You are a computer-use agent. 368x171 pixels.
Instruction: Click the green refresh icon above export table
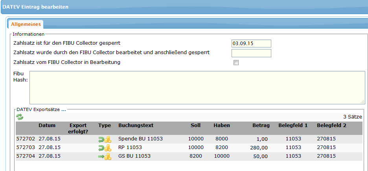(x=20, y=117)
